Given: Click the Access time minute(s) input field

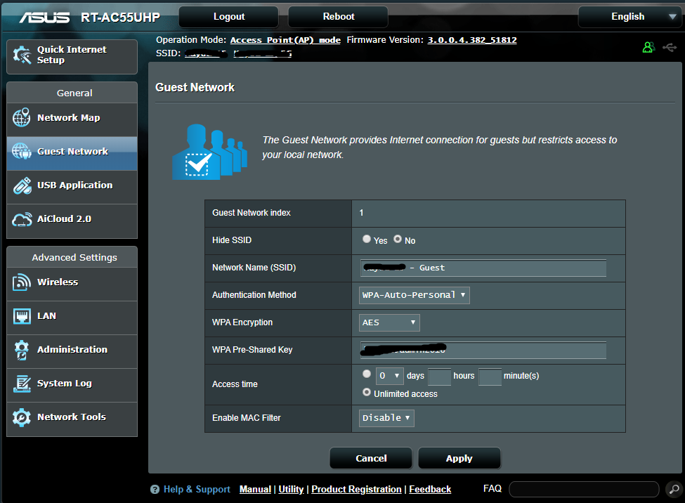Looking at the screenshot, I should (490, 377).
